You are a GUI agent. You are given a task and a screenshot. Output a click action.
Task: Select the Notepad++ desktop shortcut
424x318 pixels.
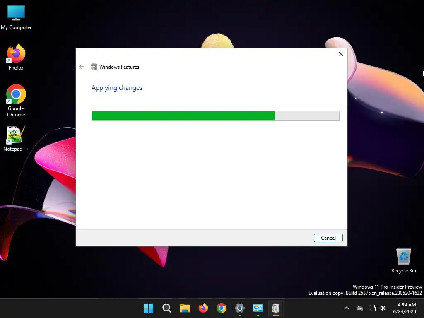pos(16,139)
